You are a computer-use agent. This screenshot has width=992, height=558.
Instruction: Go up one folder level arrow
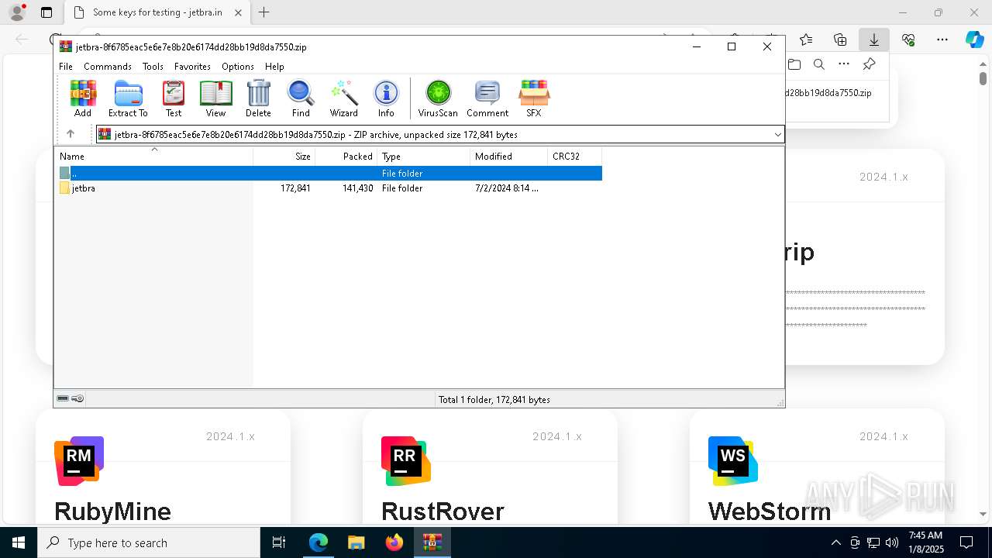click(71, 134)
